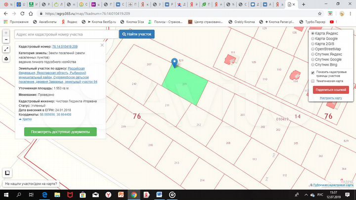Uncheck Показать кадастровые границы участков
This screenshot has height=200, width=356.
click(x=313, y=72)
